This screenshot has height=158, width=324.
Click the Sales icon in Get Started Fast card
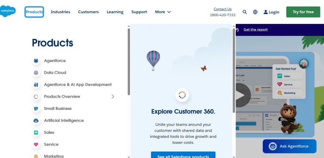click(x=279, y=76)
